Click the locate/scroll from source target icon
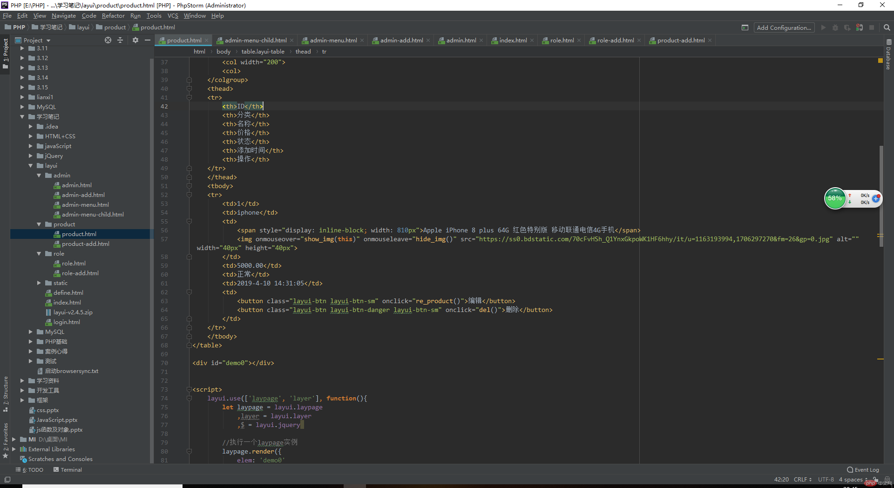894x488 pixels. 108,40
